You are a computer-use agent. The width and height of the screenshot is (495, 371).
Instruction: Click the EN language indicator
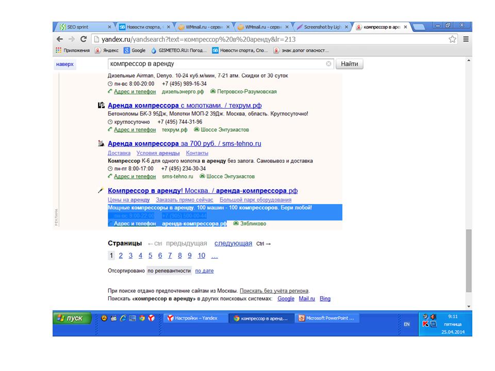407,324
